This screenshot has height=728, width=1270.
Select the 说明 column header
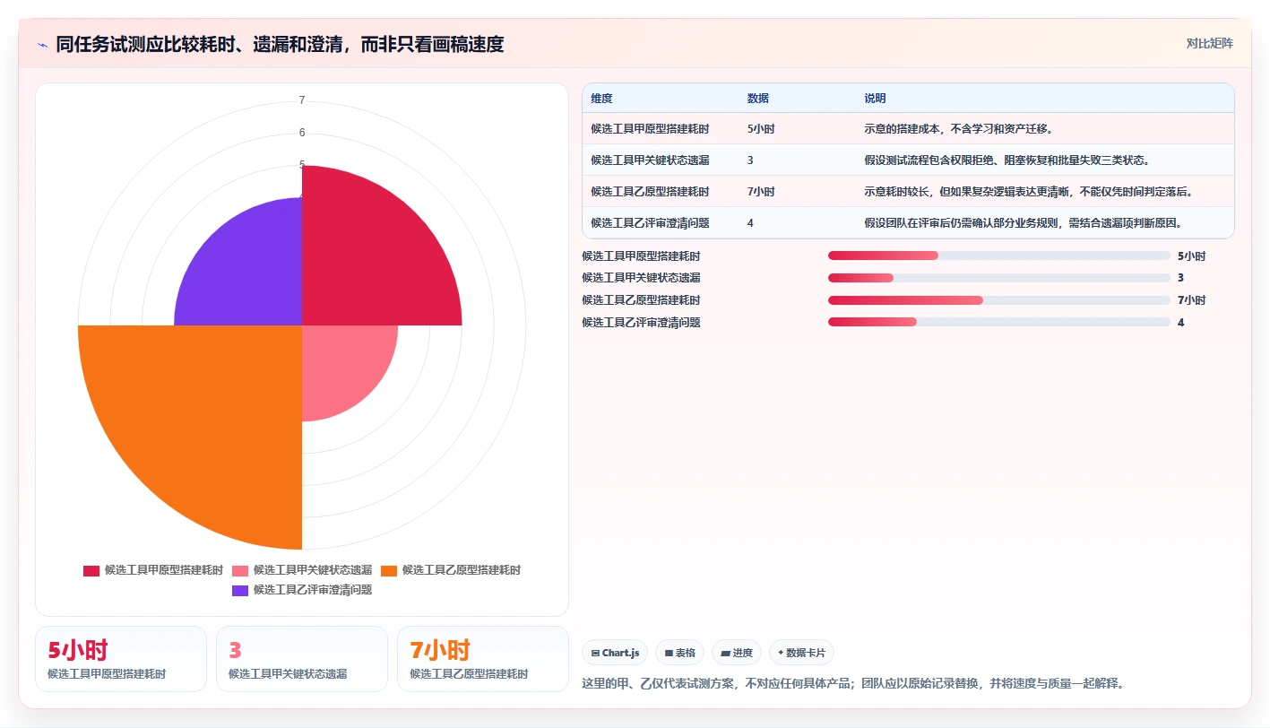click(875, 99)
